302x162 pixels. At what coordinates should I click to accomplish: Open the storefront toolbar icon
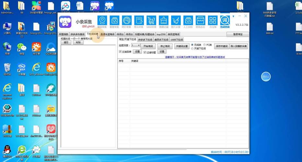[x=200, y=21]
